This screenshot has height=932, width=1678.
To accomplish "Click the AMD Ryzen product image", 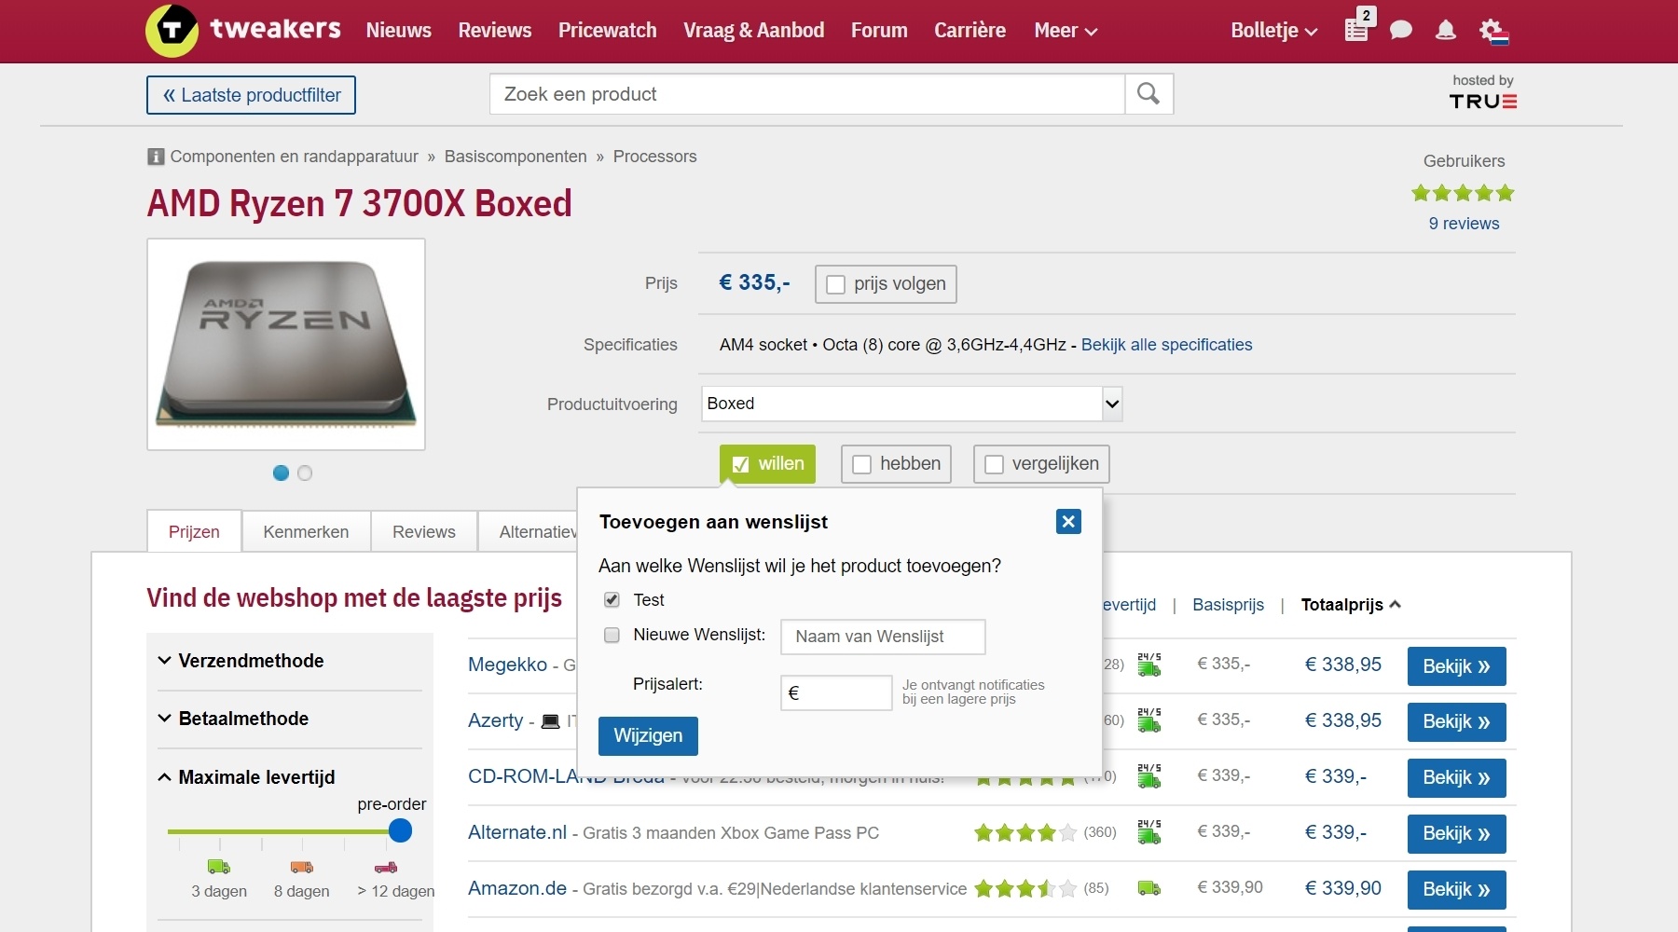I will point(286,345).
